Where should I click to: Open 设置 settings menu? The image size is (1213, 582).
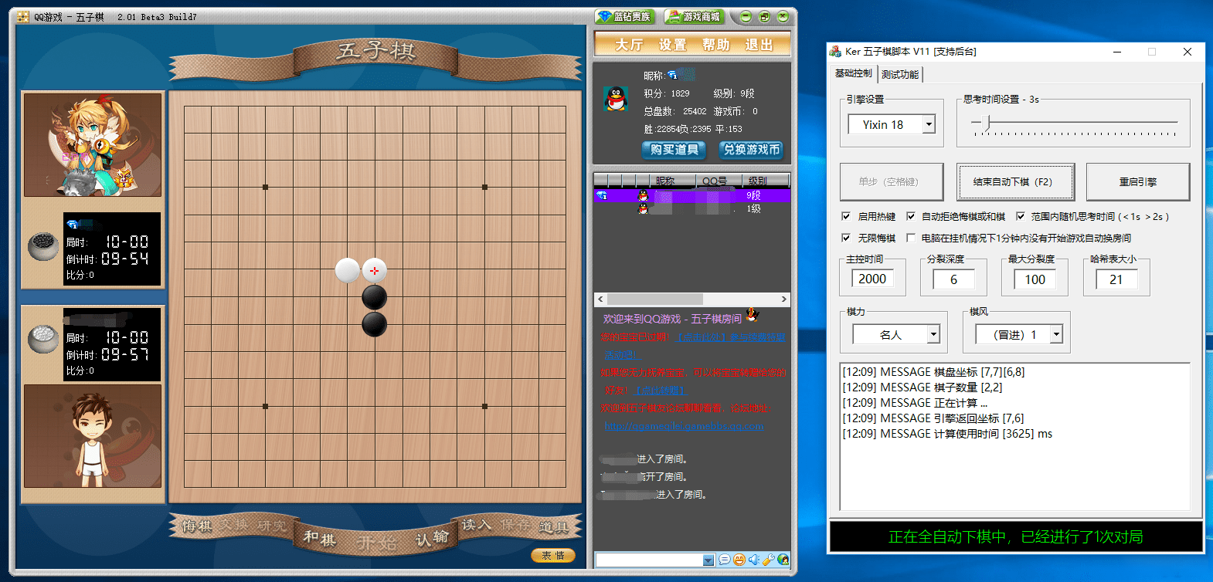(x=672, y=45)
